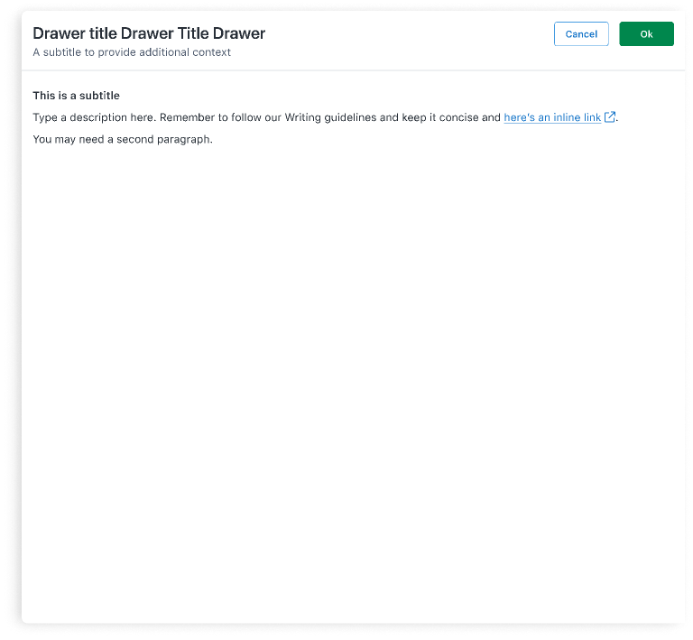Click the "You may need a second paragraph." text
Image resolution: width=693 pixels, height=640 pixels.
coord(123,140)
